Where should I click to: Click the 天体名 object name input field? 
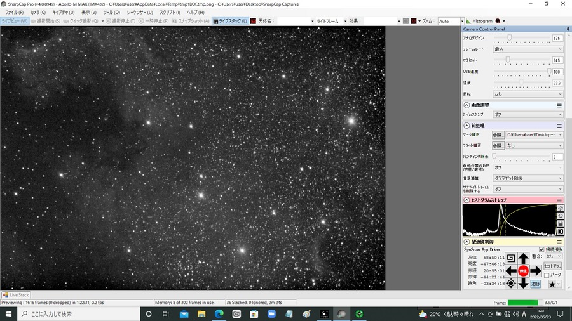coord(296,21)
